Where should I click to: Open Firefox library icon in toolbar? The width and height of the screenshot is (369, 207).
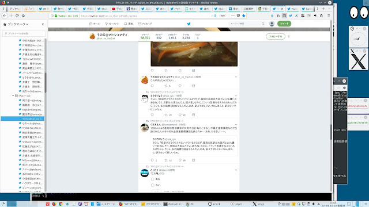[278, 16]
